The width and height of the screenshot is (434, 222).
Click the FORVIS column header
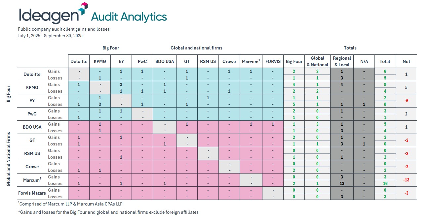273,61
